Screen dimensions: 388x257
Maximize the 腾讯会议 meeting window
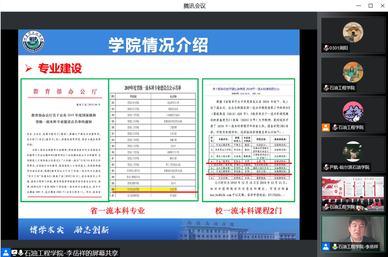(370, 6)
